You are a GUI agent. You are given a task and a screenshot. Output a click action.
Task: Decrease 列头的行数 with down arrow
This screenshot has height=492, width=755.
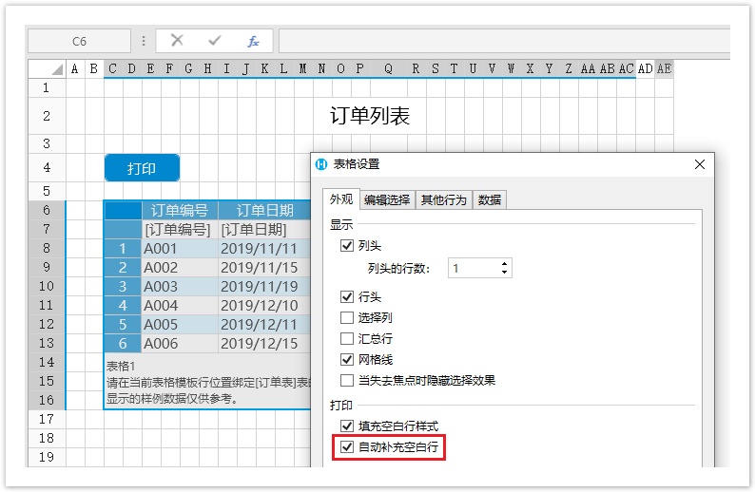tap(504, 274)
